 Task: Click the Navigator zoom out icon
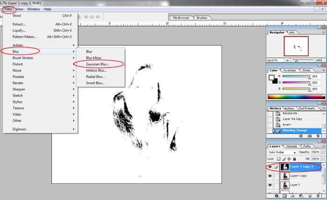(x=287, y=60)
